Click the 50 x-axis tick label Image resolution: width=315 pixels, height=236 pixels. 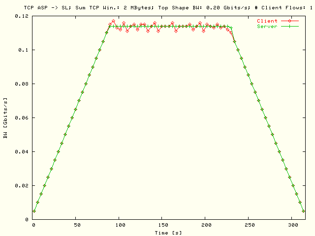pyautogui.click(x=77, y=225)
